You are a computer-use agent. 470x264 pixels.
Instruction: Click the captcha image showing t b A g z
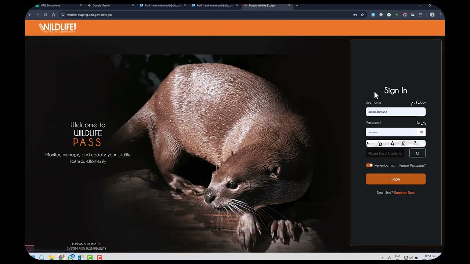point(395,143)
